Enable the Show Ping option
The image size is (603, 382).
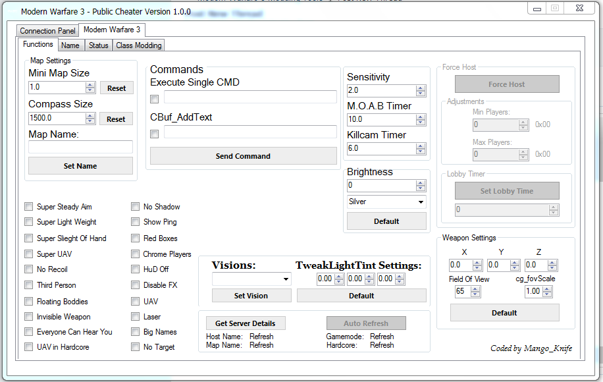(x=135, y=221)
